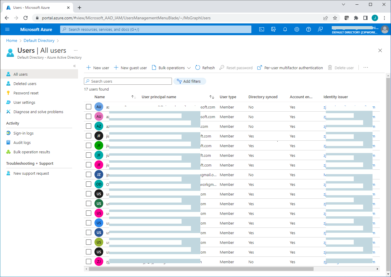
Task: Click the Search users input field
Action: (128, 81)
